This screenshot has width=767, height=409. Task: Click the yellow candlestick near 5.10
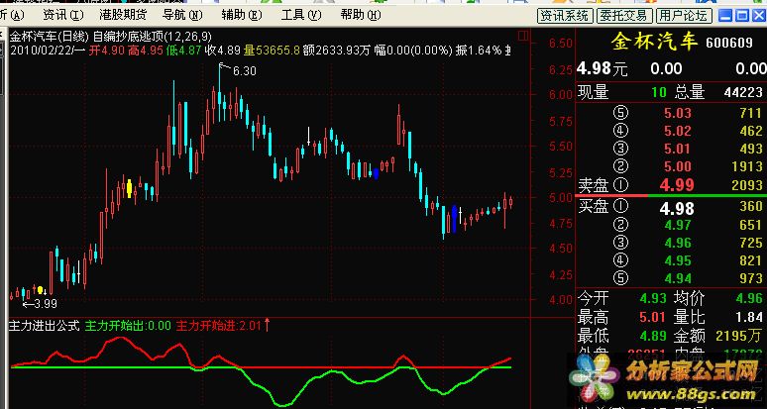(x=129, y=188)
